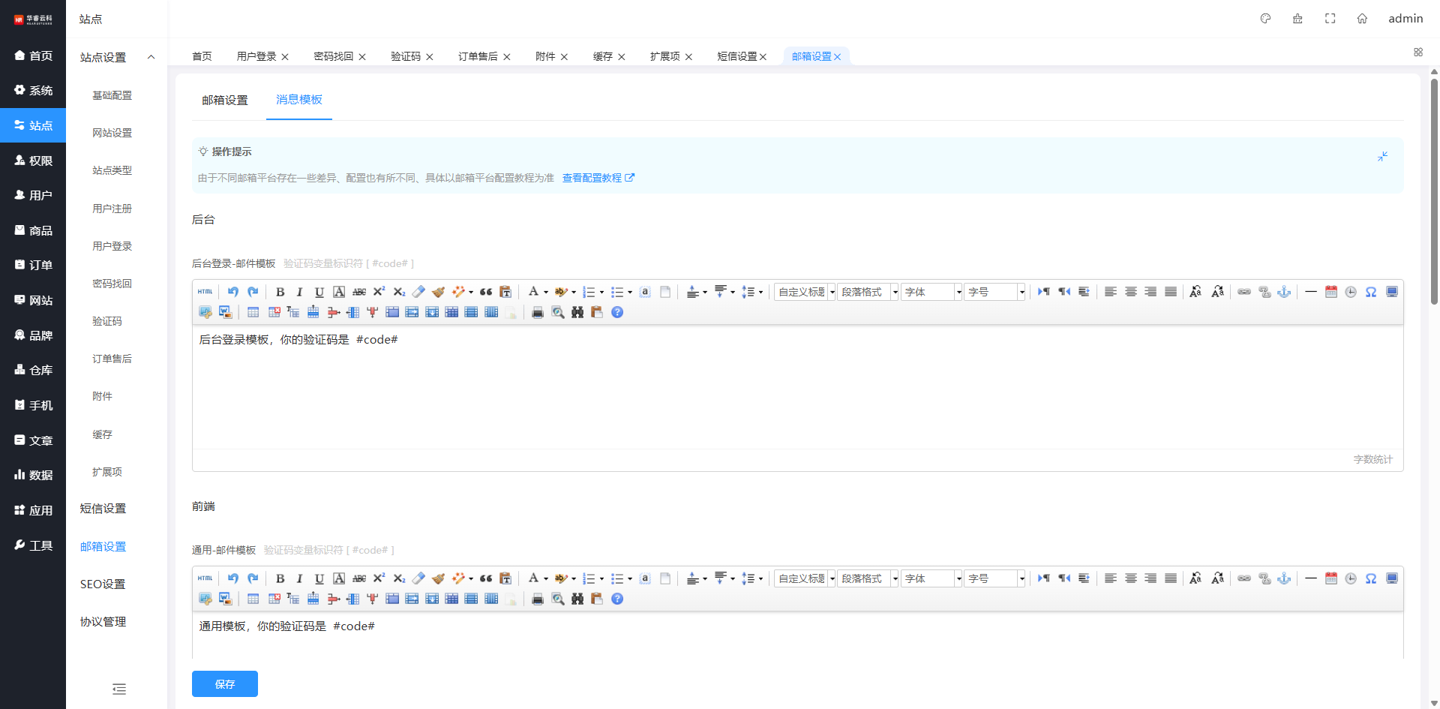
Task: Collapse the 站点设置 sidebar group
Action: tap(151, 57)
